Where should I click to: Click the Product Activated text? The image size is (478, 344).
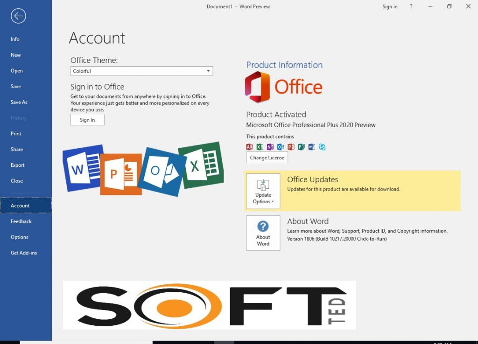[276, 115]
